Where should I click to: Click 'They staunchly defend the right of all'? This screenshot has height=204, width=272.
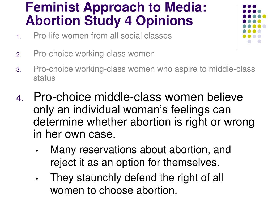click(x=137, y=178)
